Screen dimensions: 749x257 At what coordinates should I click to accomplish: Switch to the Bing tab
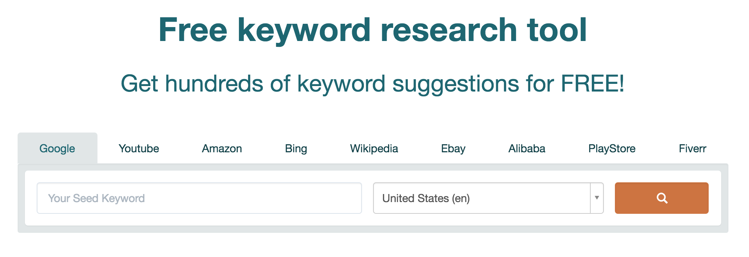296,149
